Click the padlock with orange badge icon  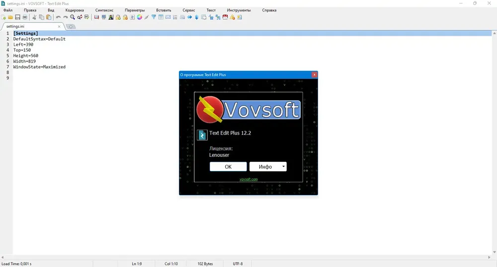(125, 17)
